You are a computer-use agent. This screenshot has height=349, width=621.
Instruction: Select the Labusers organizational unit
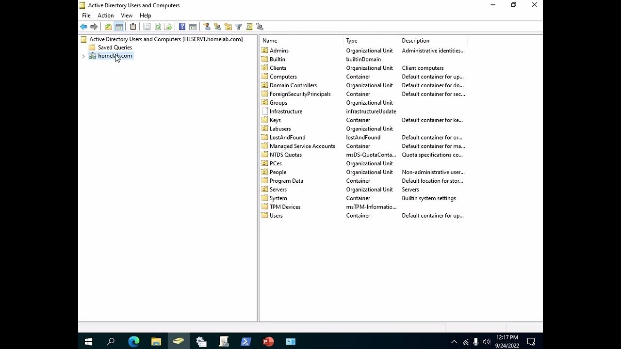(x=280, y=129)
